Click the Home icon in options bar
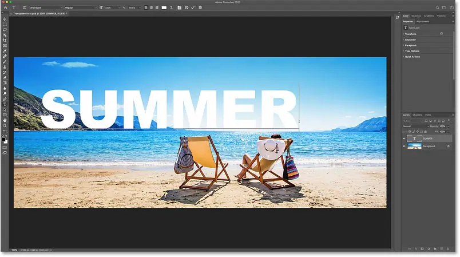The image size is (460, 257). pos(6,7)
